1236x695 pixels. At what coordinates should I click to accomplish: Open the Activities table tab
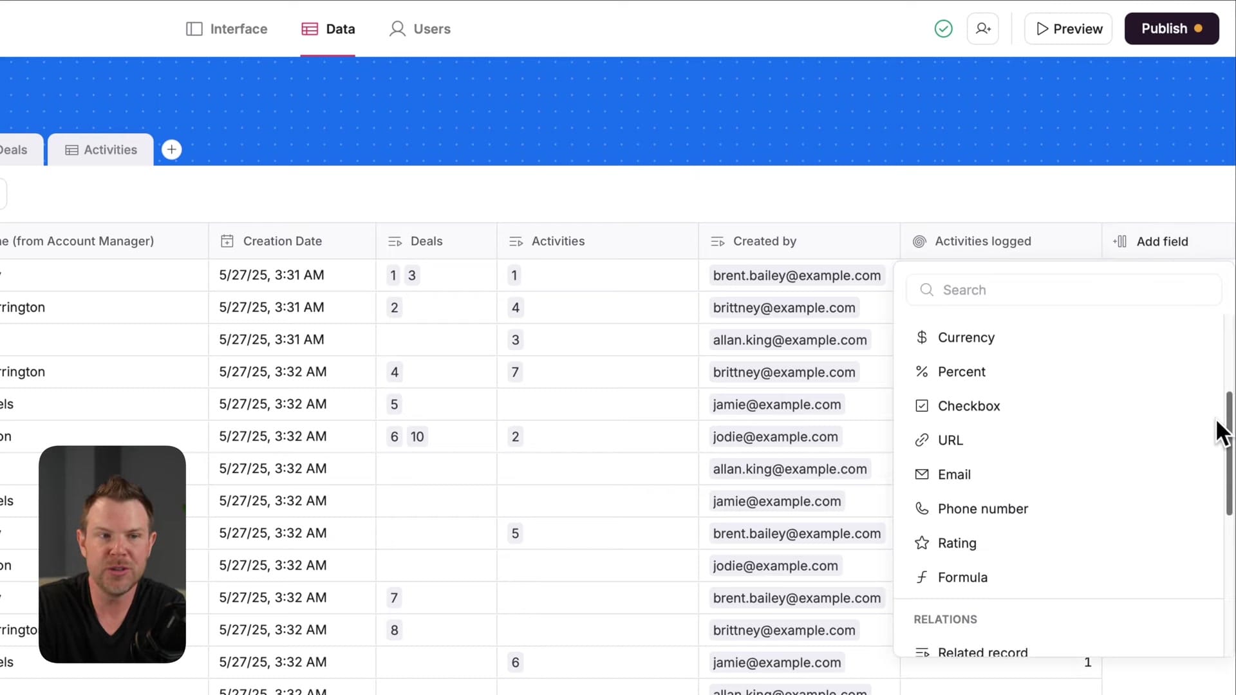click(101, 150)
